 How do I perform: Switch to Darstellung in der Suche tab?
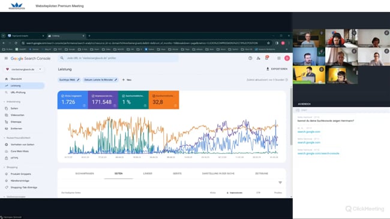click(218, 174)
